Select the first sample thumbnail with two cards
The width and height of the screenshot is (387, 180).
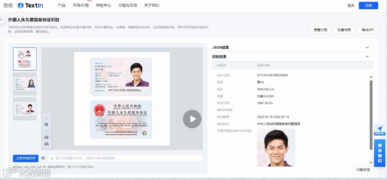click(x=25, y=59)
